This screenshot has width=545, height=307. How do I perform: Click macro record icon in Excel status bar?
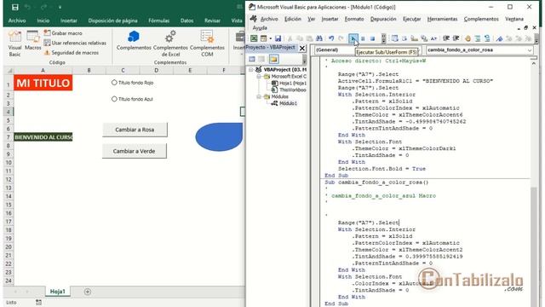tap(38, 303)
